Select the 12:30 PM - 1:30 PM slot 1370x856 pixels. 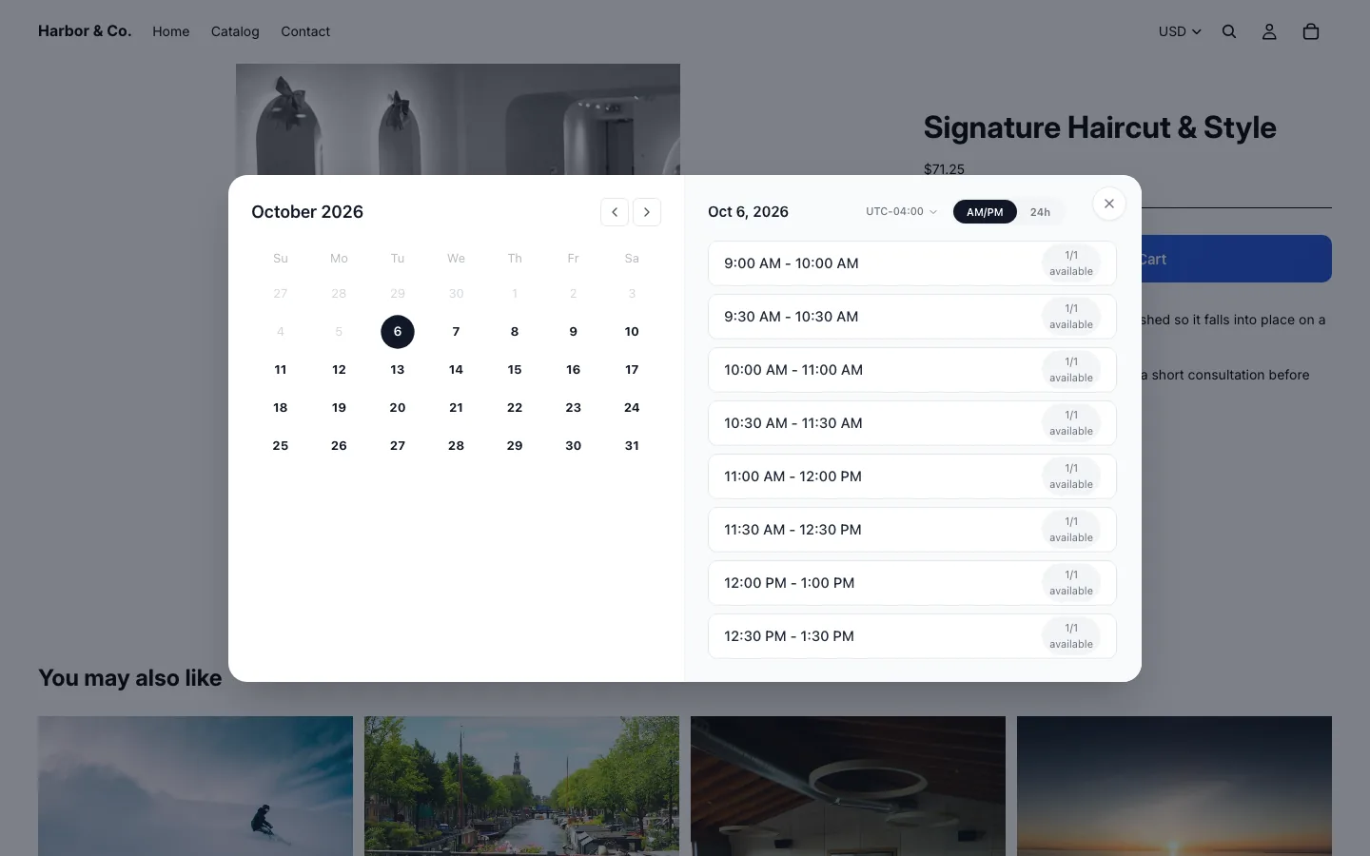point(912,636)
